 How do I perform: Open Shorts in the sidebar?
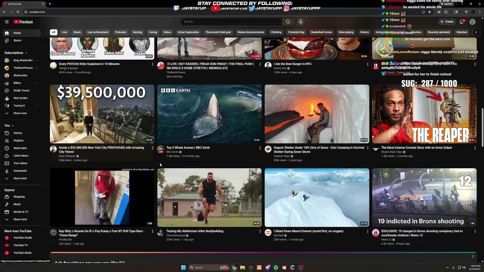pos(22,40)
